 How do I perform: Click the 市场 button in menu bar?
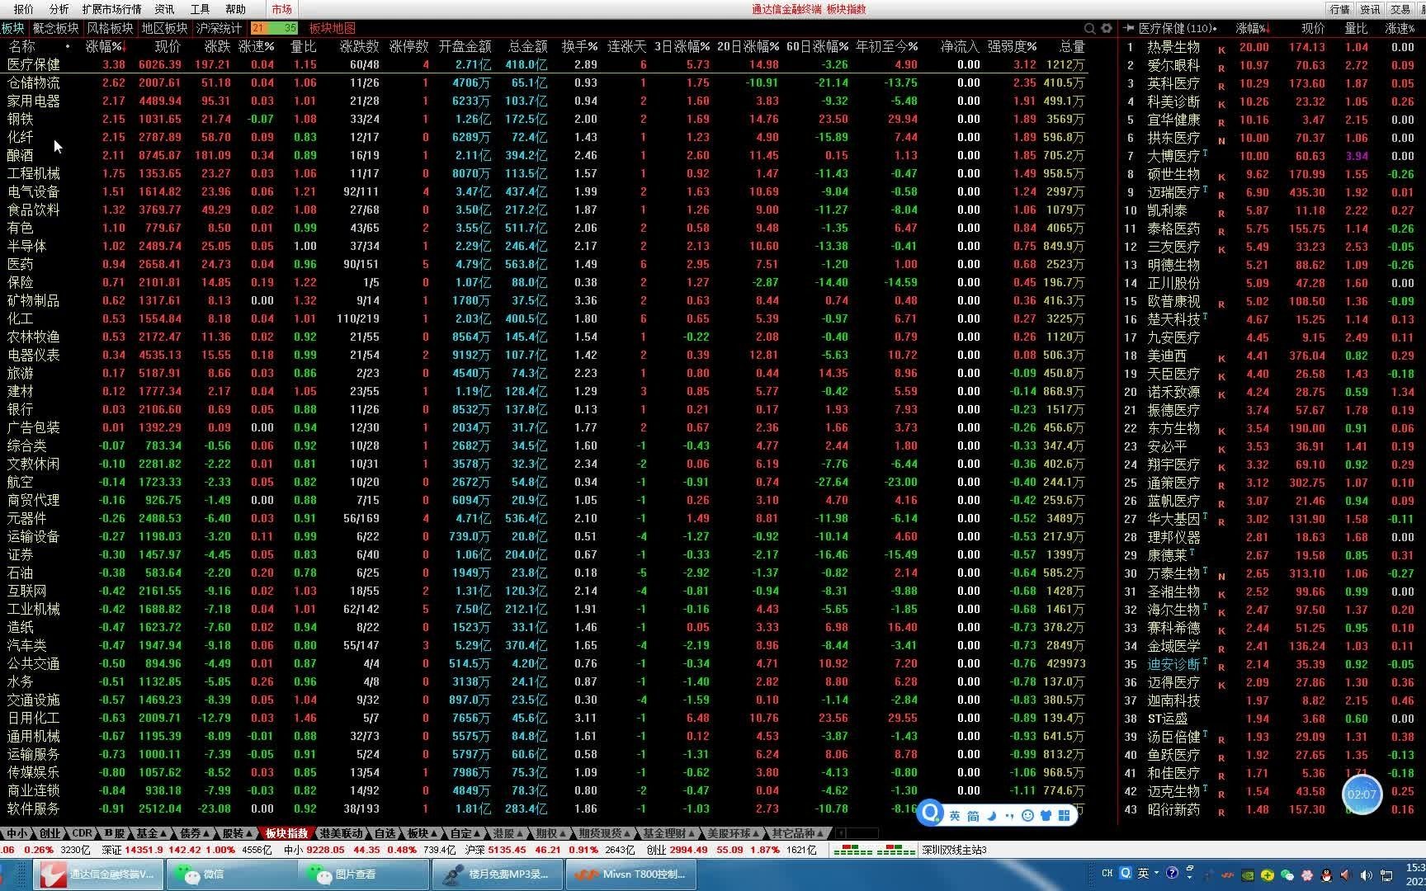point(281,9)
